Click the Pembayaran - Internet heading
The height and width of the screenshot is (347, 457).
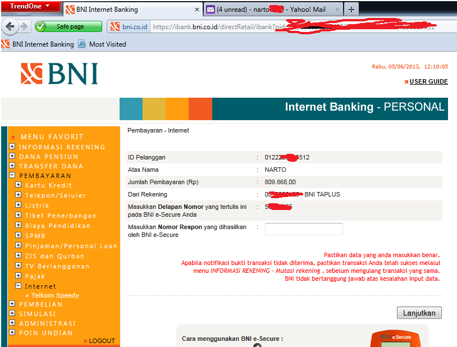pyautogui.click(x=158, y=130)
